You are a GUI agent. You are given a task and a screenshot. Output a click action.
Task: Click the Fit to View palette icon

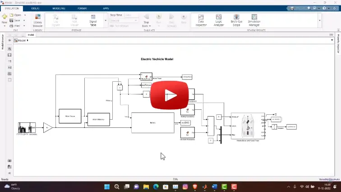9,55
